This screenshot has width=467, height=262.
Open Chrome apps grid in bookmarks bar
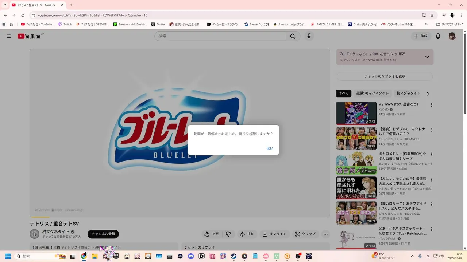click(12, 24)
